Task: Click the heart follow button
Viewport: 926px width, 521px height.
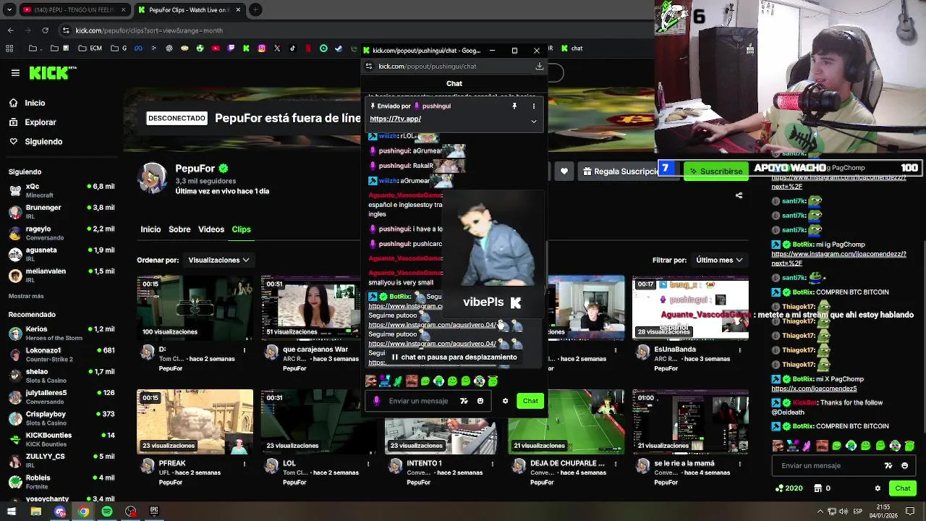Action: [564, 171]
